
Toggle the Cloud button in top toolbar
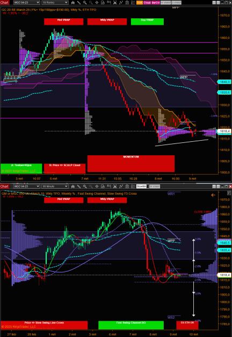(x=147, y=3)
